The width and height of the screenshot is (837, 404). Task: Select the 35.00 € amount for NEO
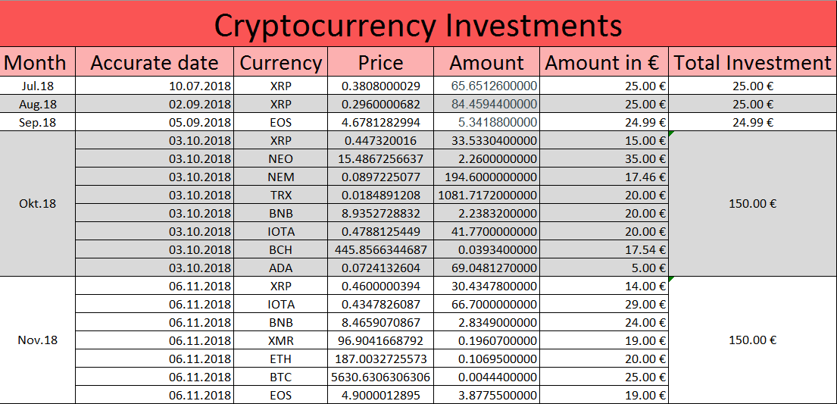pyautogui.click(x=604, y=158)
